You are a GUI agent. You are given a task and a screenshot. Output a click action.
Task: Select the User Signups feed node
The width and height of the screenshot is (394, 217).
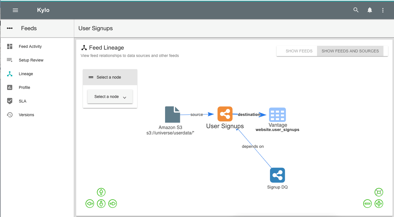pyautogui.click(x=225, y=114)
